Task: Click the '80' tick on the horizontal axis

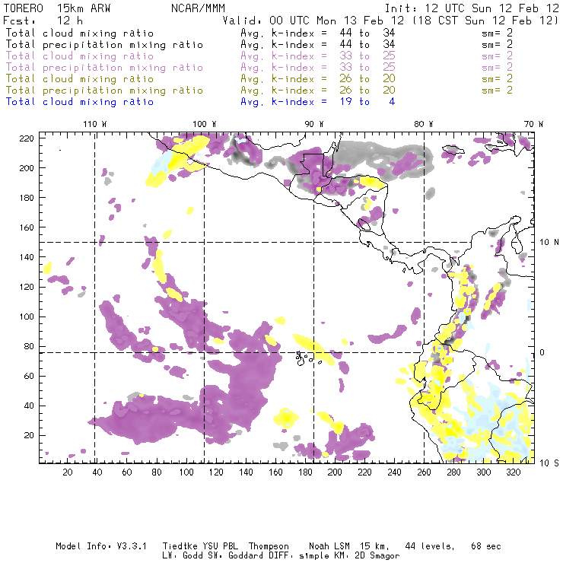Action: tap(157, 472)
